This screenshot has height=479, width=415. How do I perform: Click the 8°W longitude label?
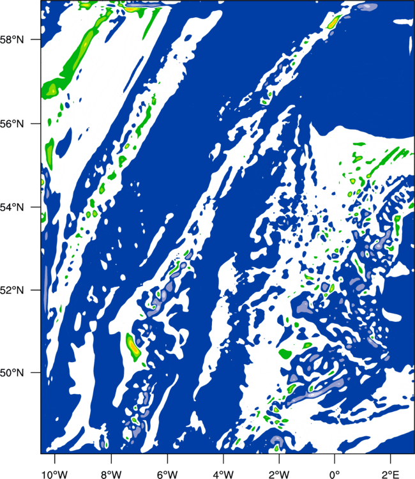coord(111,474)
